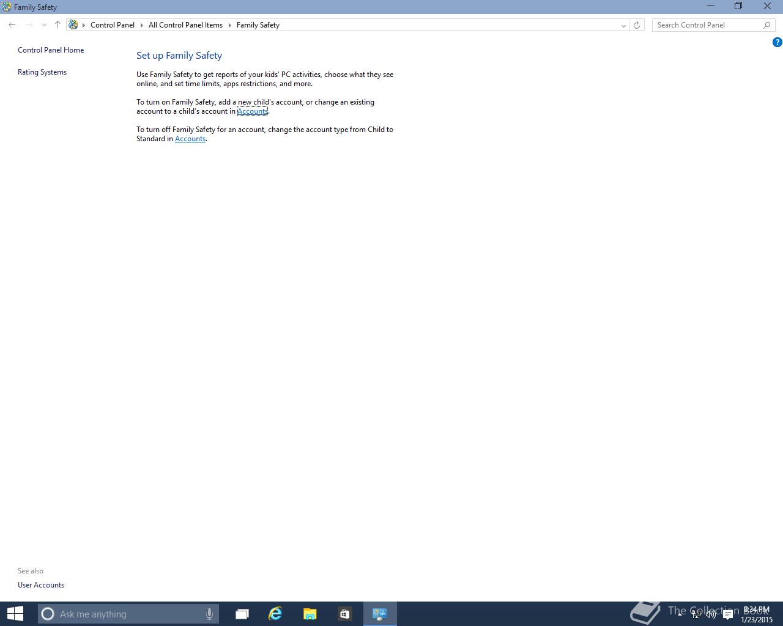Navigate to Control Panel breadcrumb
Image resolution: width=783 pixels, height=626 pixels.
click(113, 25)
